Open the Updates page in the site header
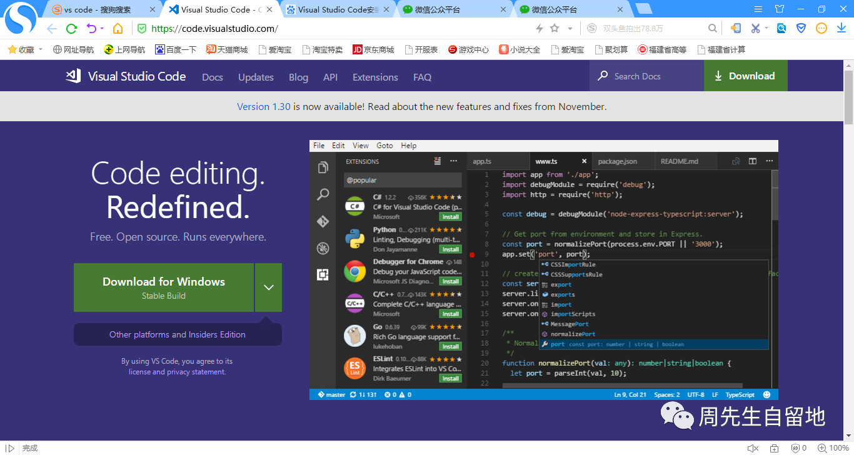The height and width of the screenshot is (455, 854). [256, 77]
